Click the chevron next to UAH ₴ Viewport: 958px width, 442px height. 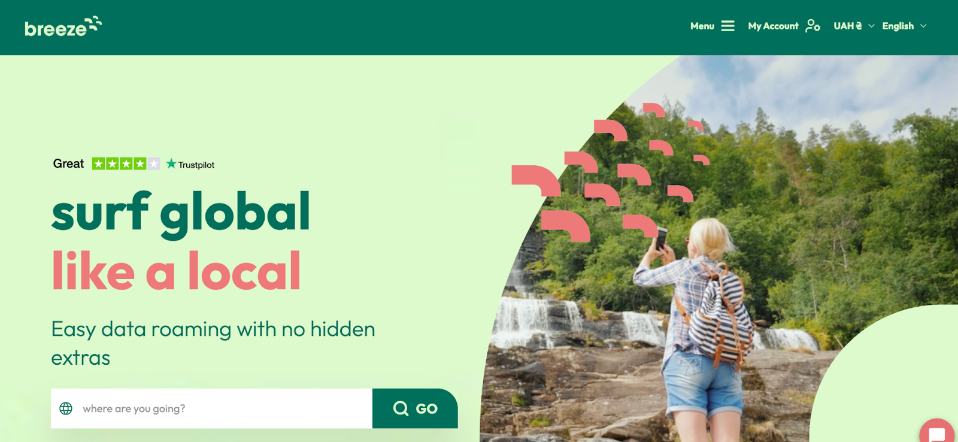[871, 26]
